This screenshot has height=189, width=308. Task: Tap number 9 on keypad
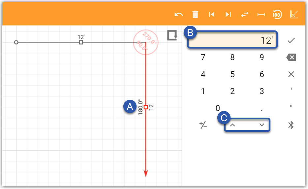(262, 57)
